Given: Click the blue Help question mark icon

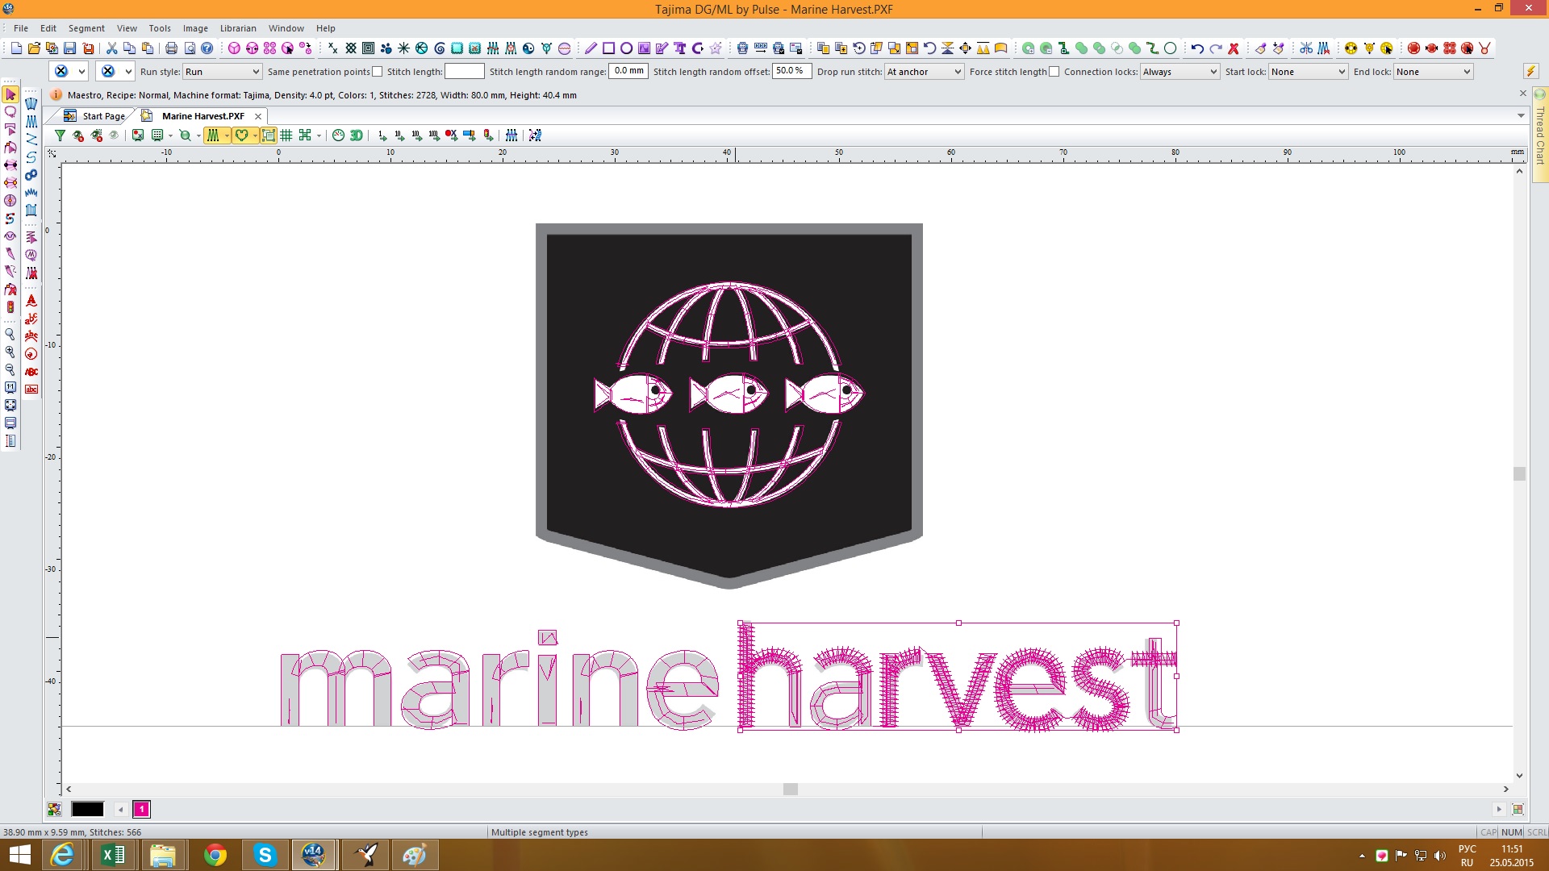Looking at the screenshot, I should (x=207, y=48).
